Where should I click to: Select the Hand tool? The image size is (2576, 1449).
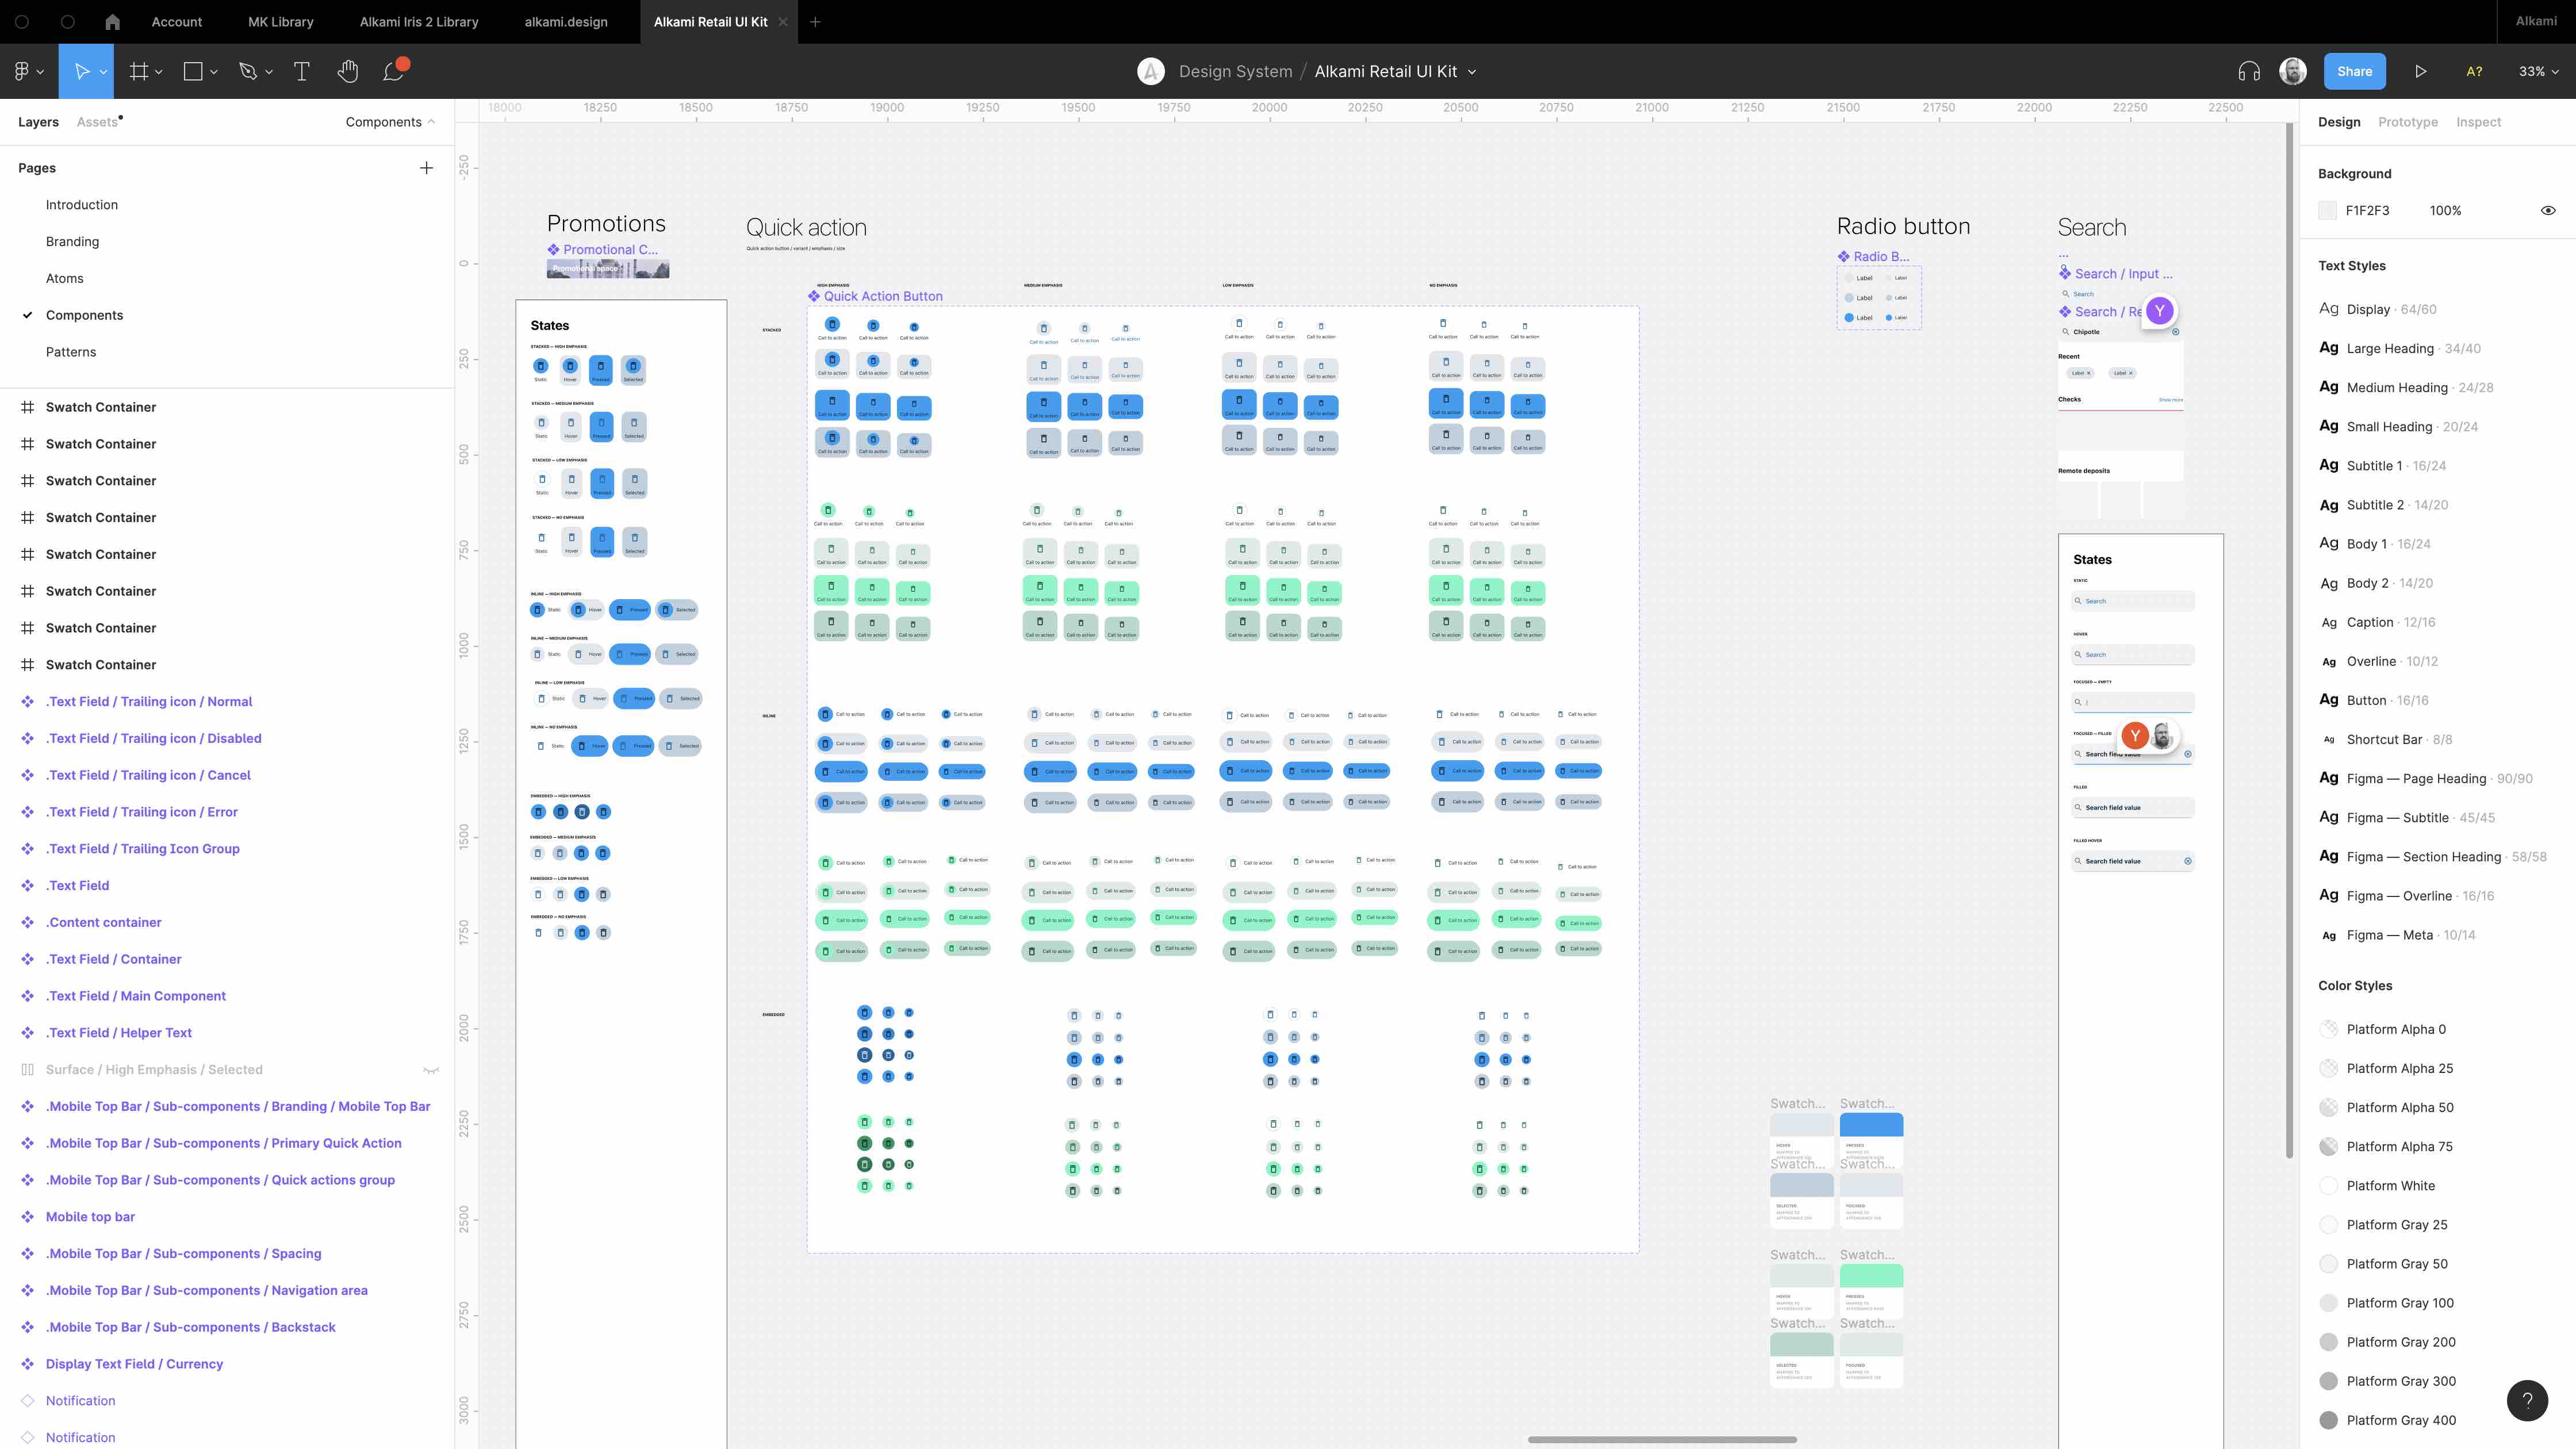coord(347,71)
